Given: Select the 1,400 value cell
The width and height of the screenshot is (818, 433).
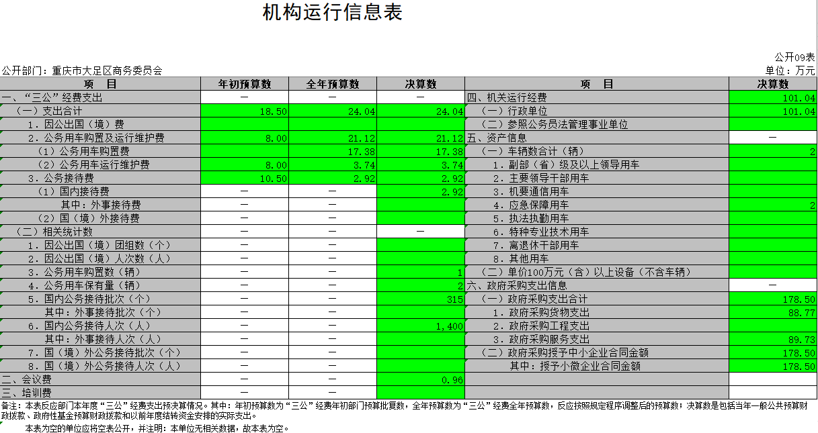Looking at the screenshot, I should pyautogui.click(x=421, y=326).
